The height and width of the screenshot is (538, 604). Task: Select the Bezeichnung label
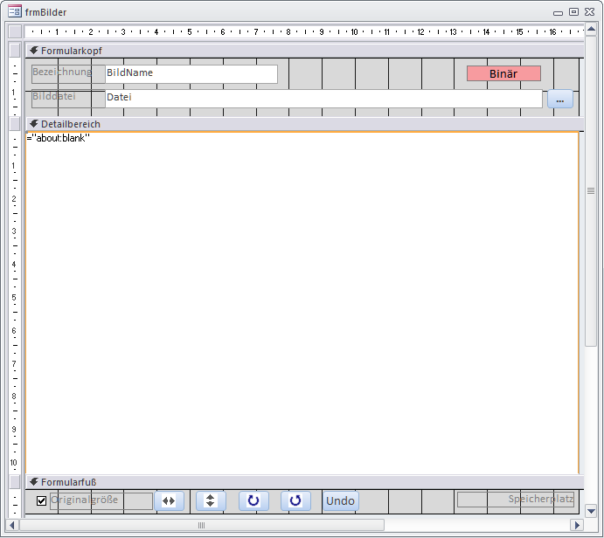[68, 74]
